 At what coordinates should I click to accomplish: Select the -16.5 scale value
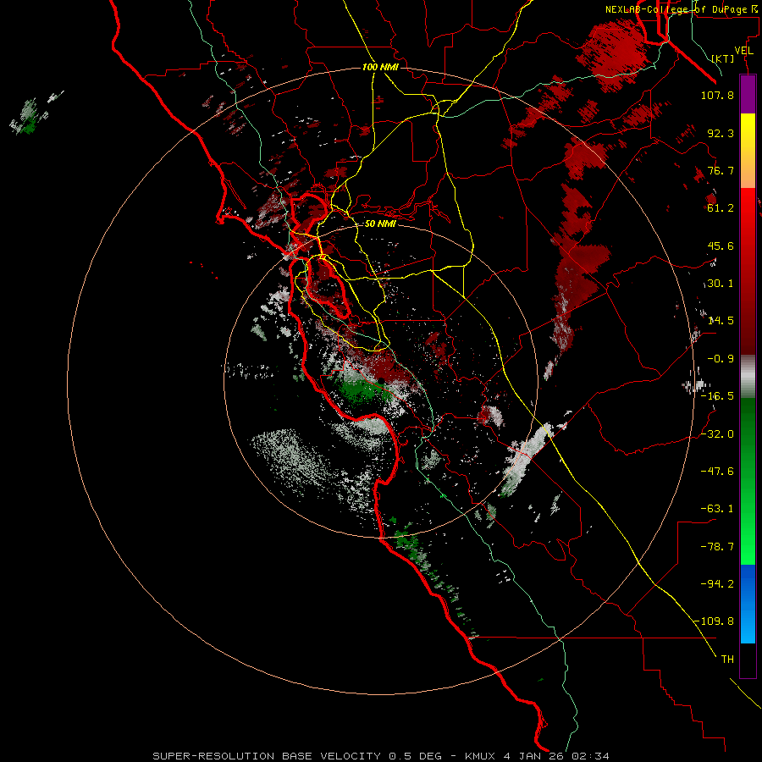(x=717, y=396)
